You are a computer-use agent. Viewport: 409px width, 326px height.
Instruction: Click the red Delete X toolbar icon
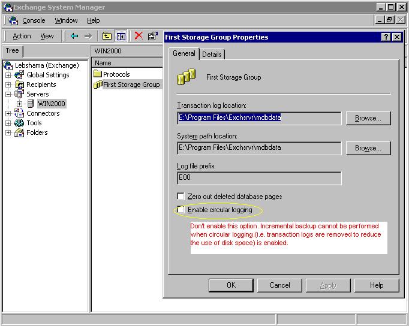(x=139, y=36)
